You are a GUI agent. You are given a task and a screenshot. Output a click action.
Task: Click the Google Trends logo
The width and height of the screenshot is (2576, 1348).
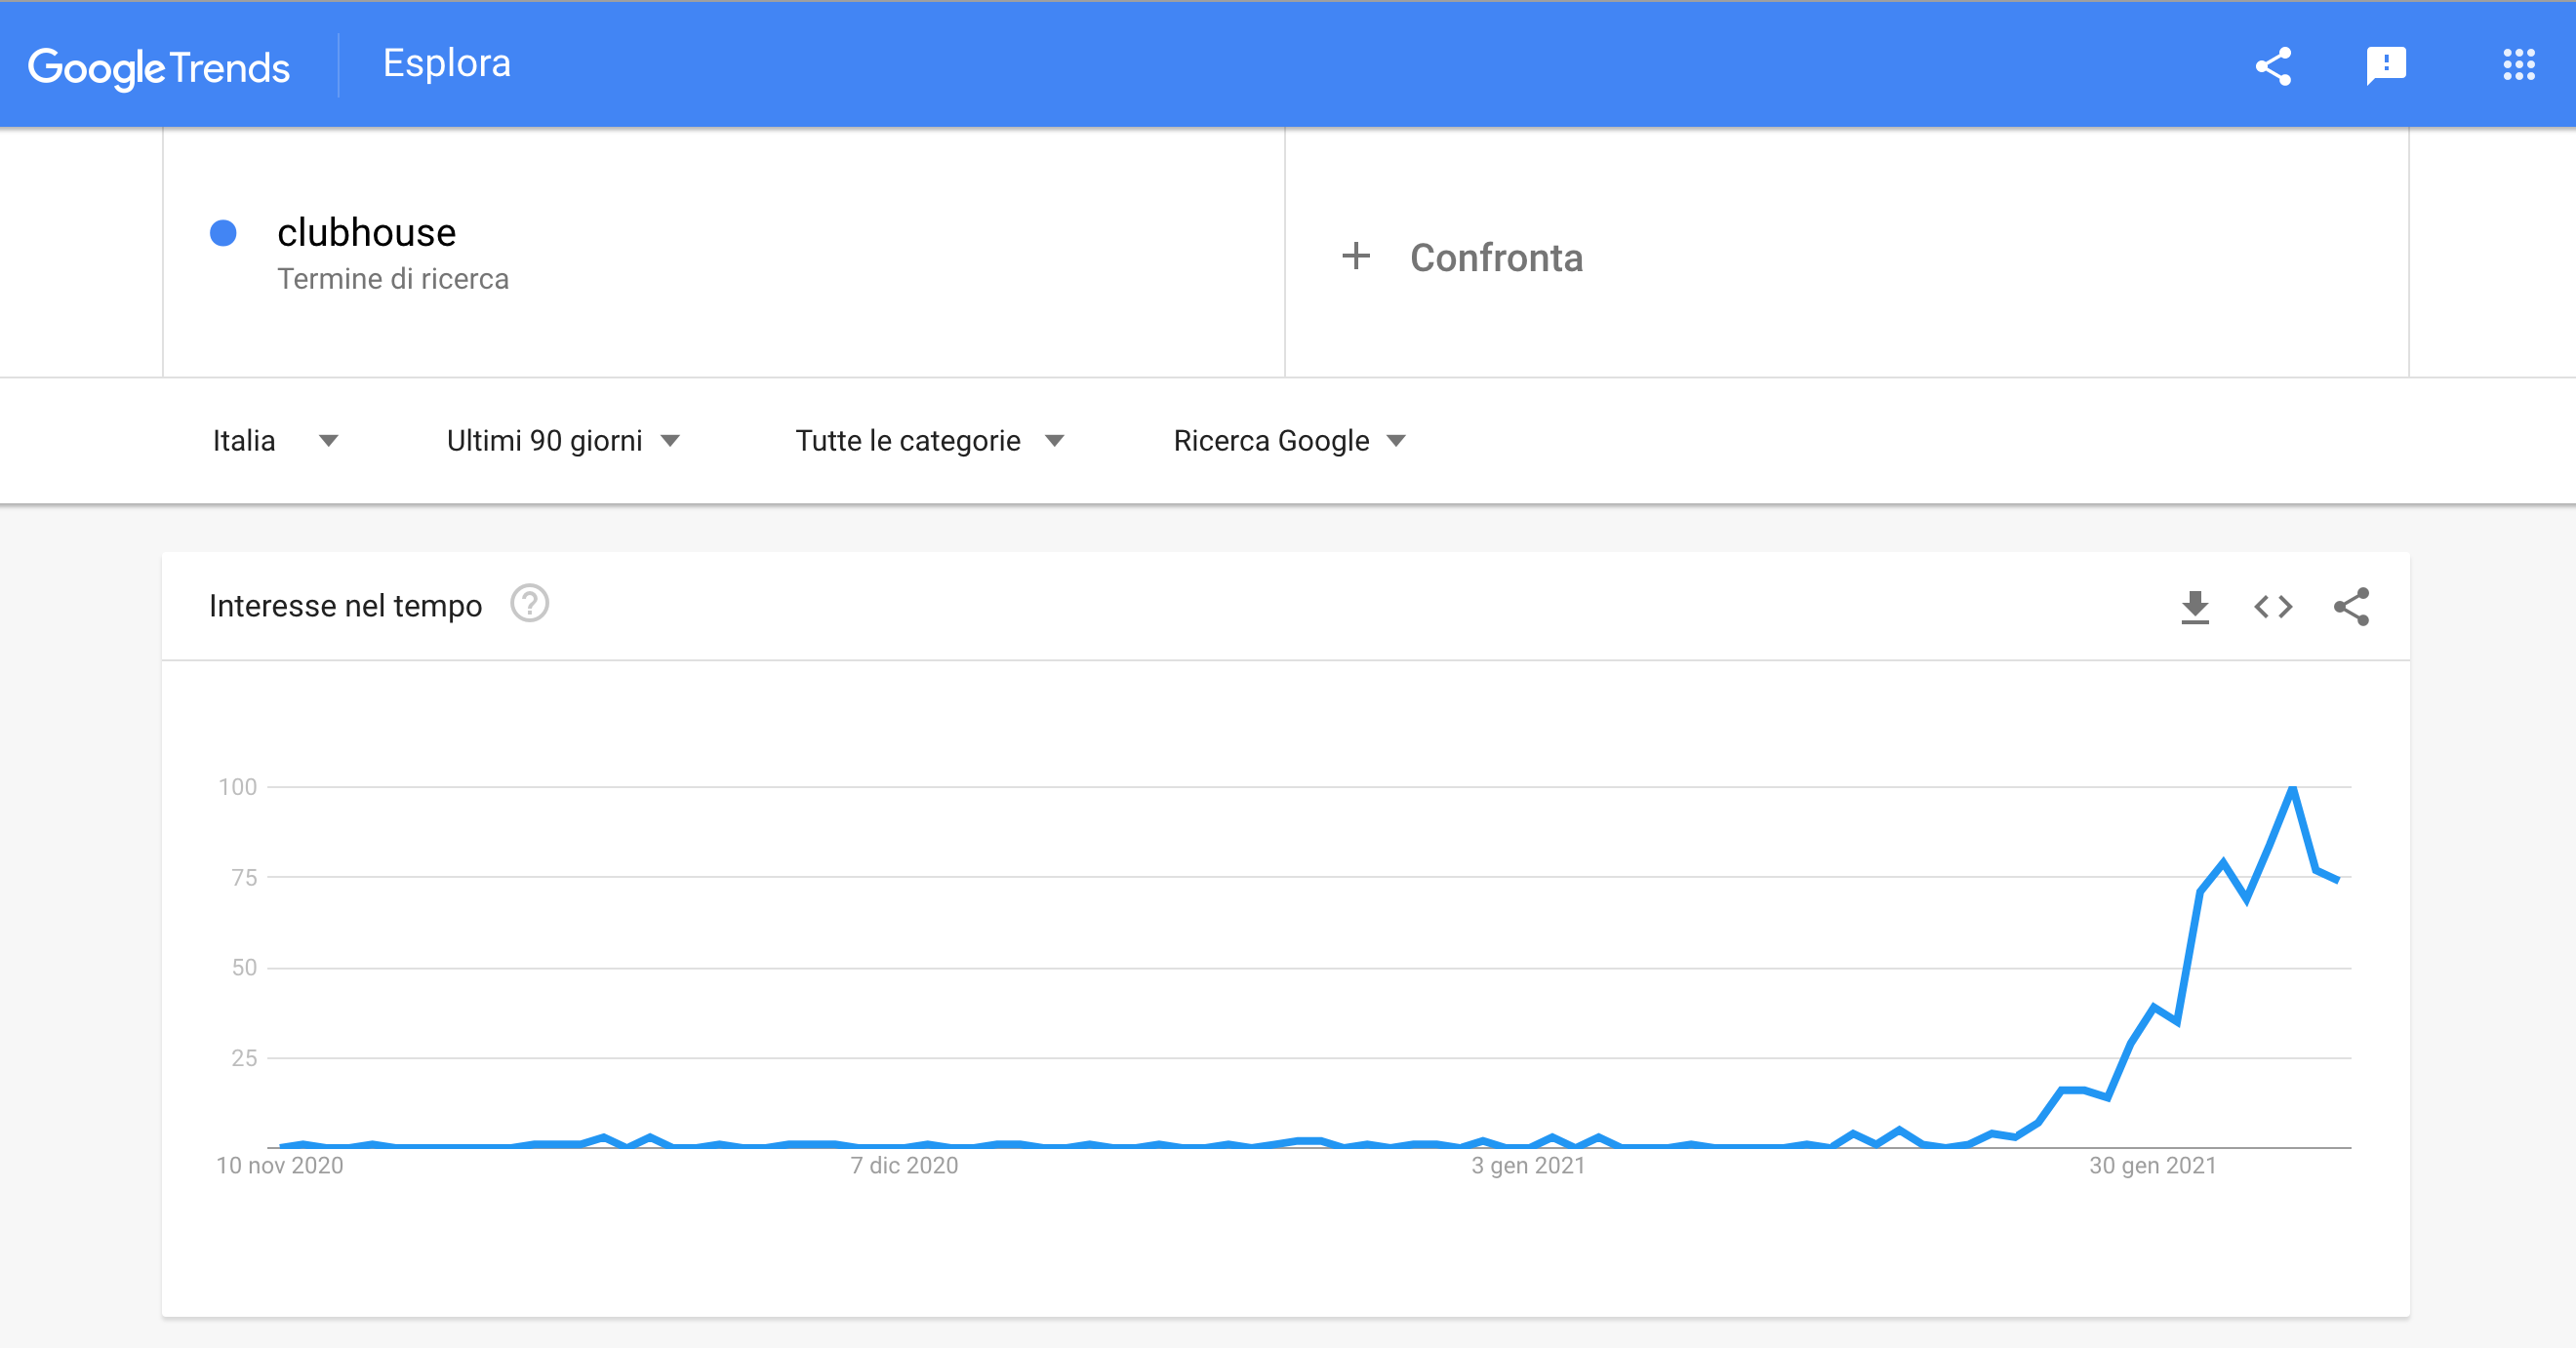coord(159,64)
